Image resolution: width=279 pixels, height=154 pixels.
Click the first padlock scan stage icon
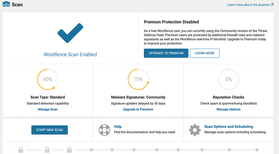point(21,150)
